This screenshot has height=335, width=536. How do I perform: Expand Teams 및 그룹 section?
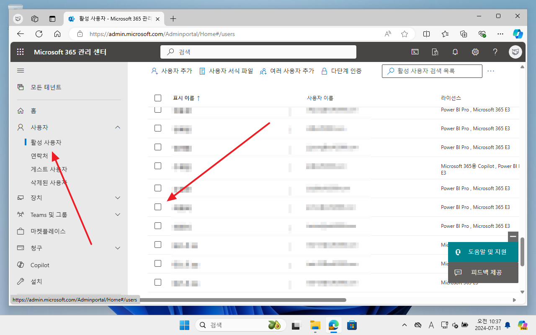click(x=118, y=214)
